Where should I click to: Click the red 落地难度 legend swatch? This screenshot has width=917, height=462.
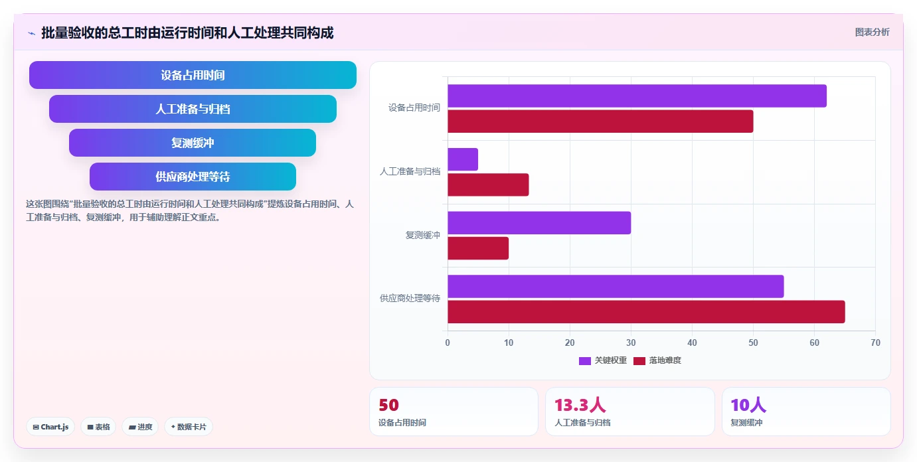[639, 360]
